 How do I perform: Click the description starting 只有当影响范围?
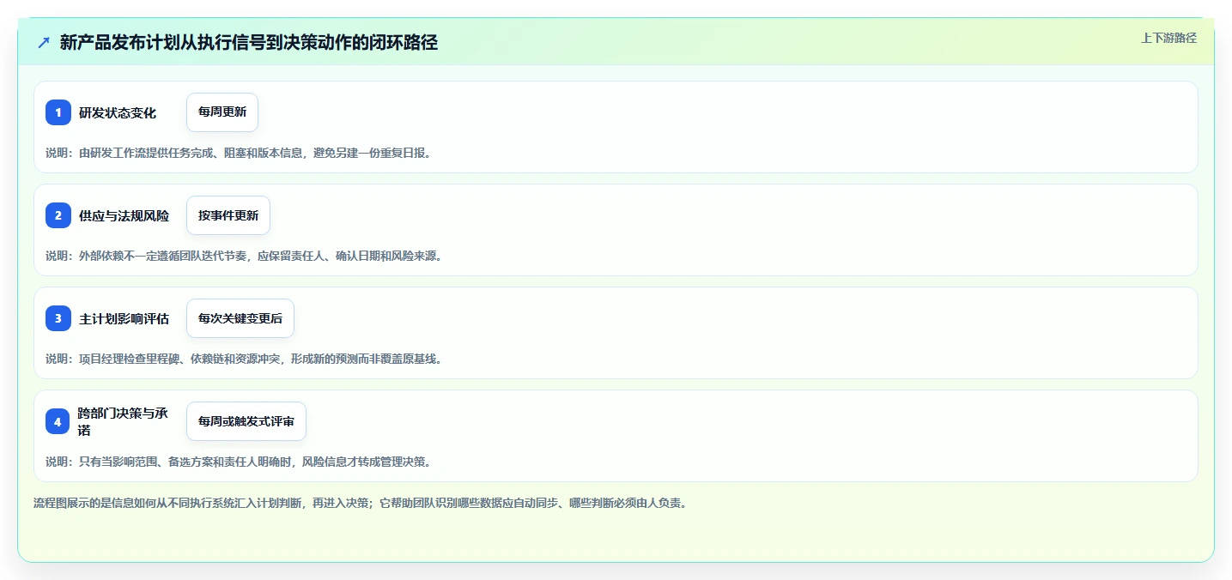238,462
